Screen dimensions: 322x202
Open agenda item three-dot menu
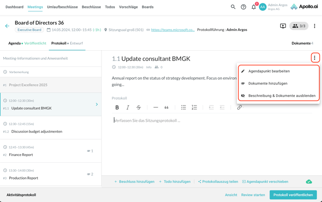pos(315,58)
